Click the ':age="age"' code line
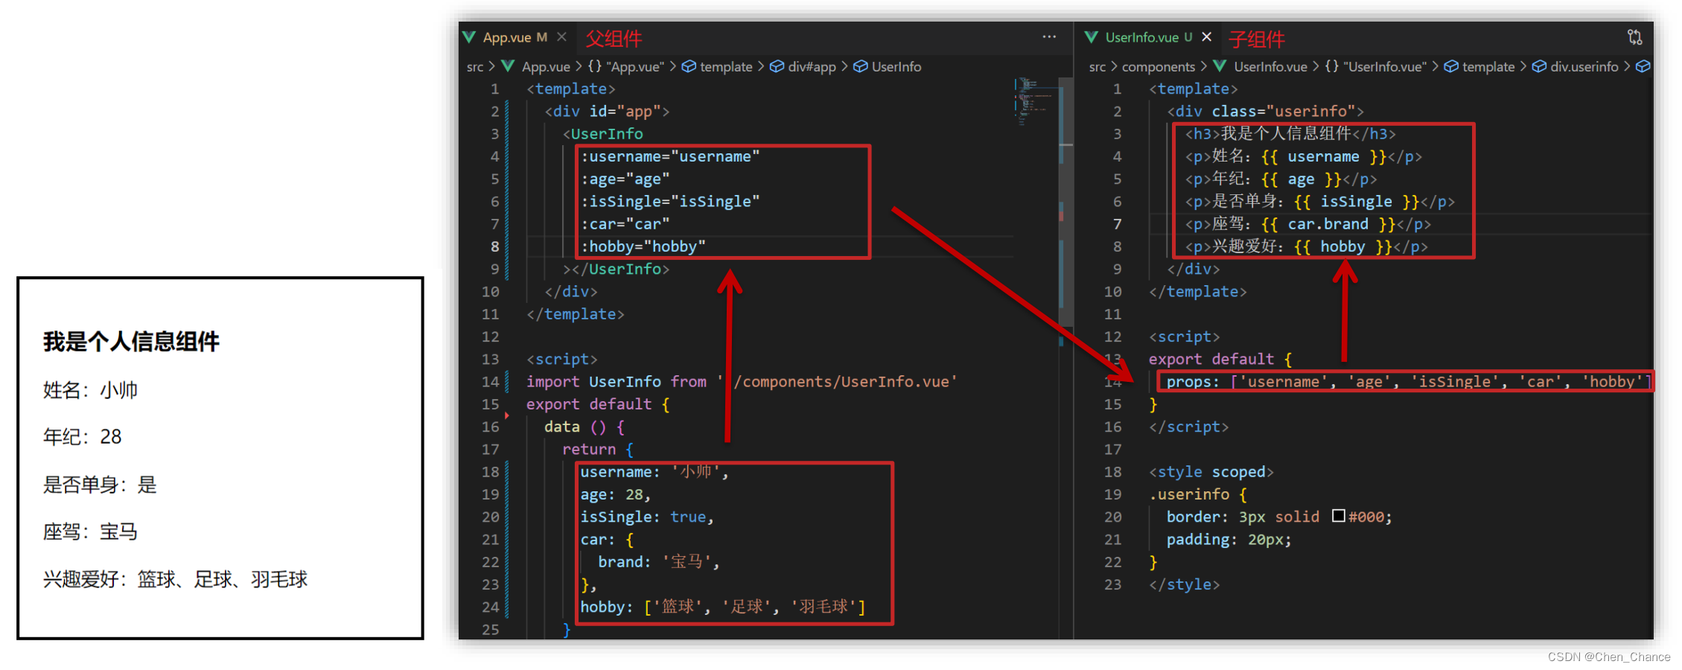 pos(625,179)
